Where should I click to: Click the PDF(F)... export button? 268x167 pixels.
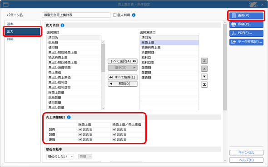(x=246, y=33)
